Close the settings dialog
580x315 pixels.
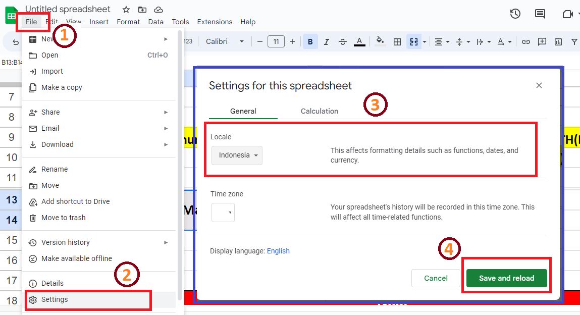tap(539, 85)
